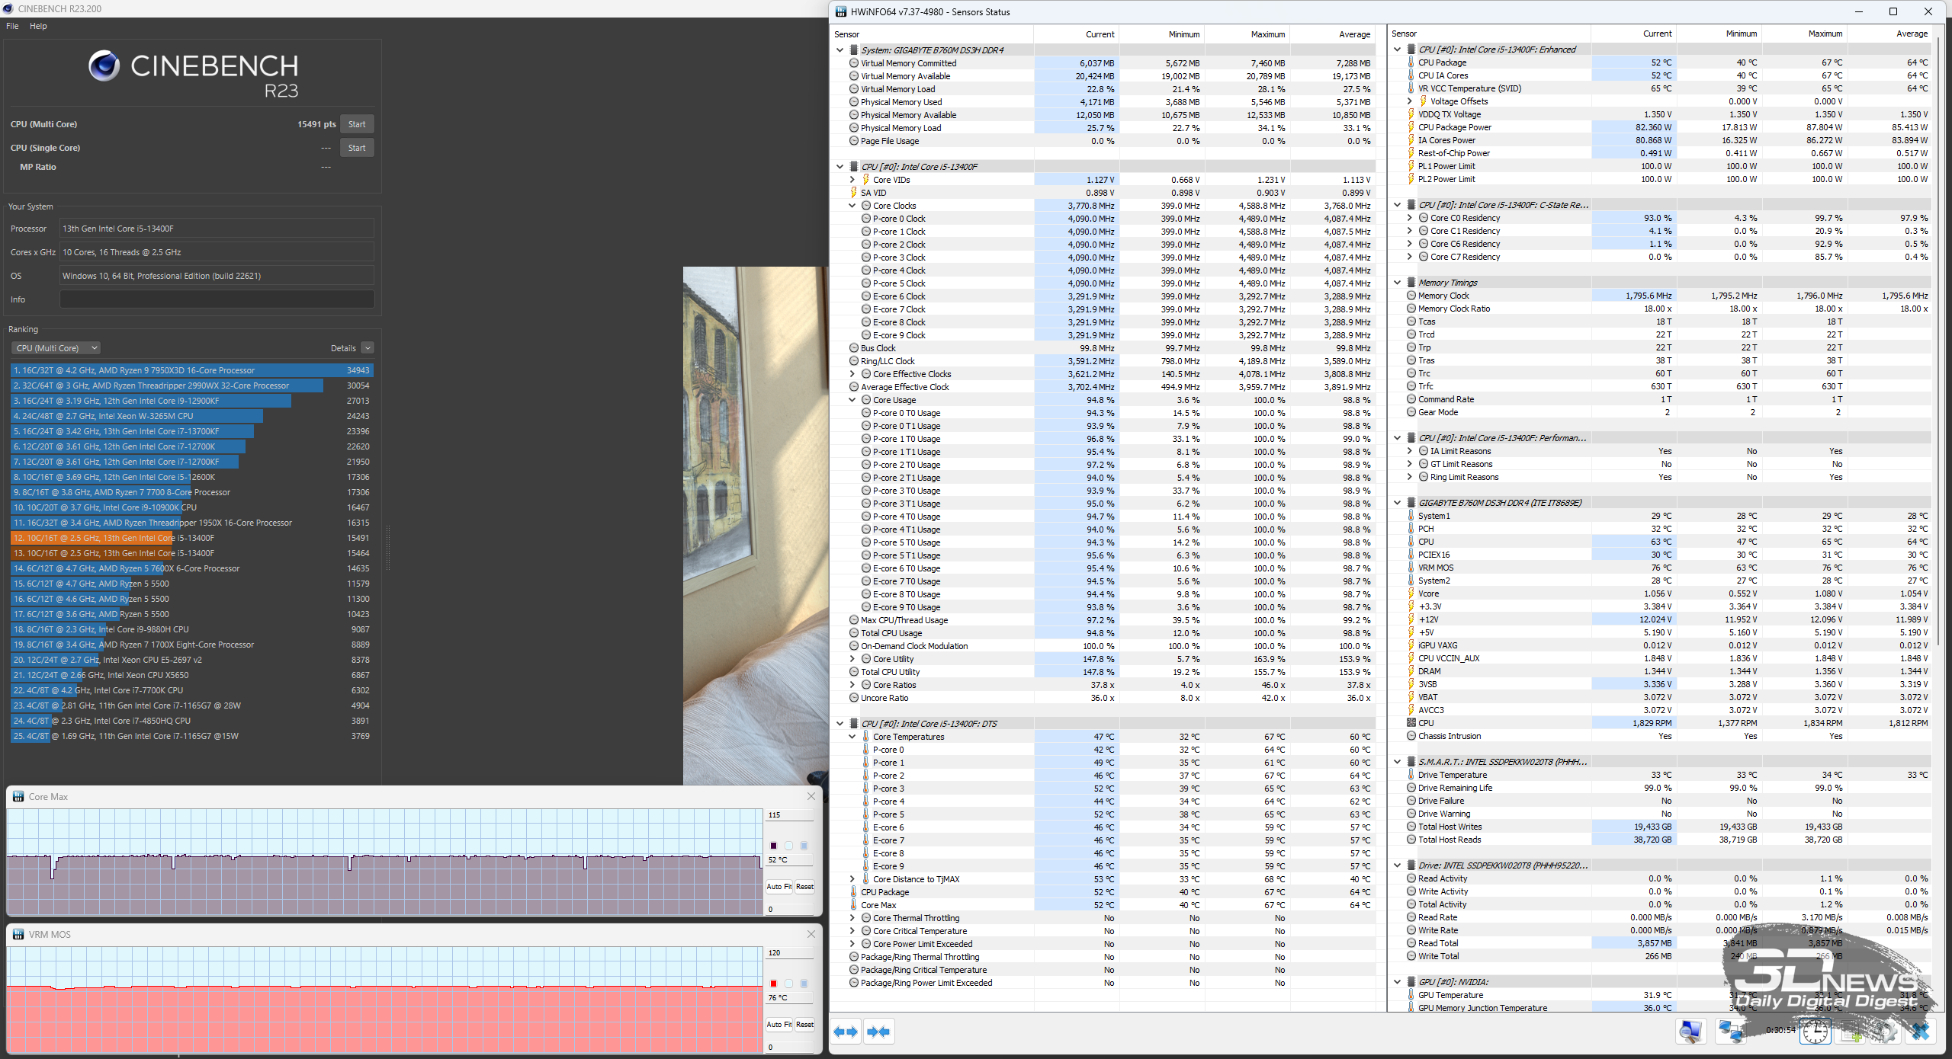Expand Core Effective Clocks node
Image resolution: width=1952 pixels, height=1059 pixels.
click(852, 374)
